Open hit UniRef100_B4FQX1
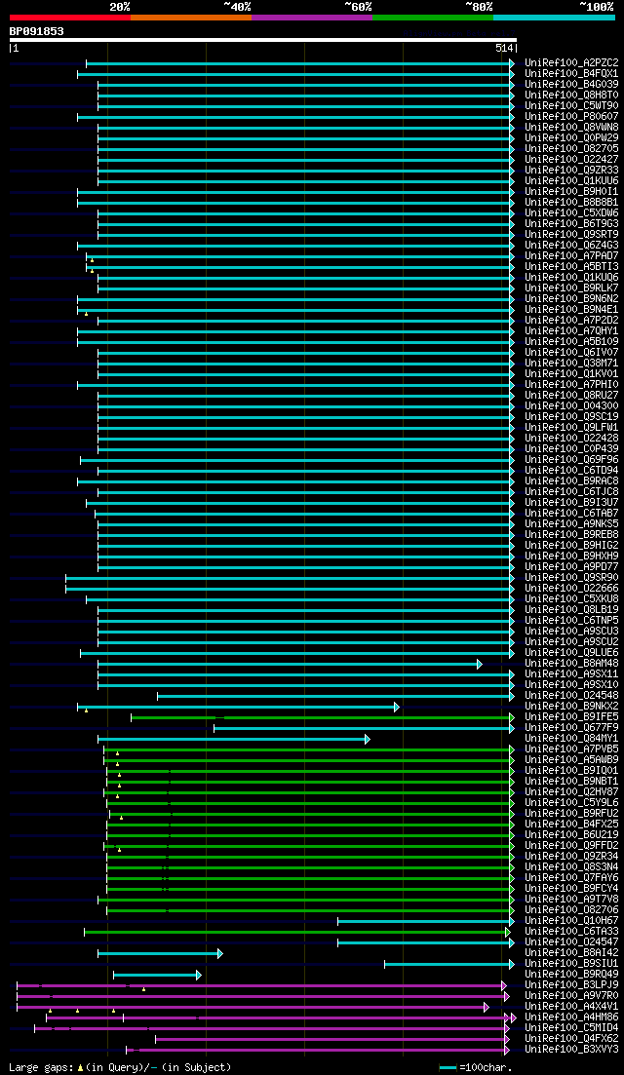The height and width of the screenshot is (1075, 624). [x=572, y=73]
